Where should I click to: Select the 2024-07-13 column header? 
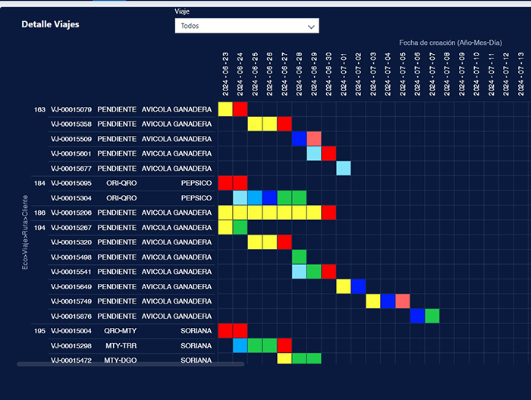pos(521,74)
